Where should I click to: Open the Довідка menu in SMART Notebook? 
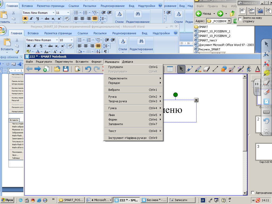127,62
